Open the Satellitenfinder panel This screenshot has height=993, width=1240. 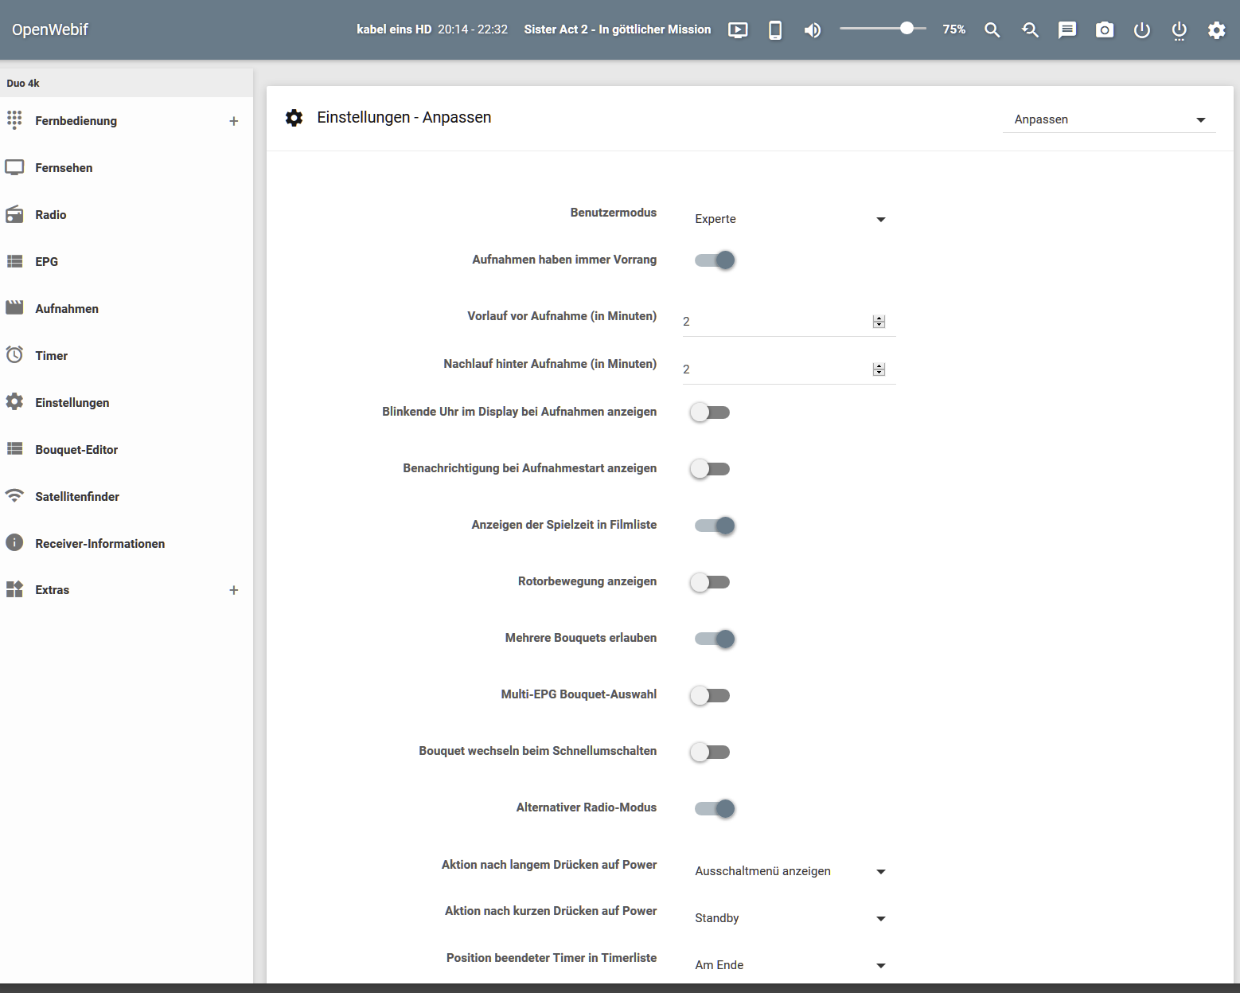76,496
